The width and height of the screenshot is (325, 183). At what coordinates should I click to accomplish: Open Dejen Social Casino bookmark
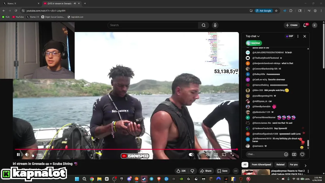(x=53, y=17)
